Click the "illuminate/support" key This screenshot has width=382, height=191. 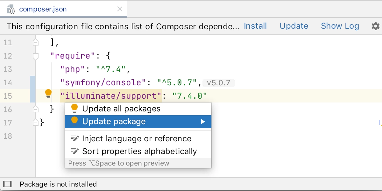[111, 96]
